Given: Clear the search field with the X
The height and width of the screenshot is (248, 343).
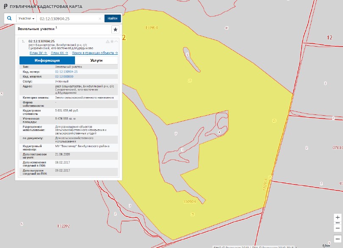Looking at the screenshot, I should pos(100,19).
